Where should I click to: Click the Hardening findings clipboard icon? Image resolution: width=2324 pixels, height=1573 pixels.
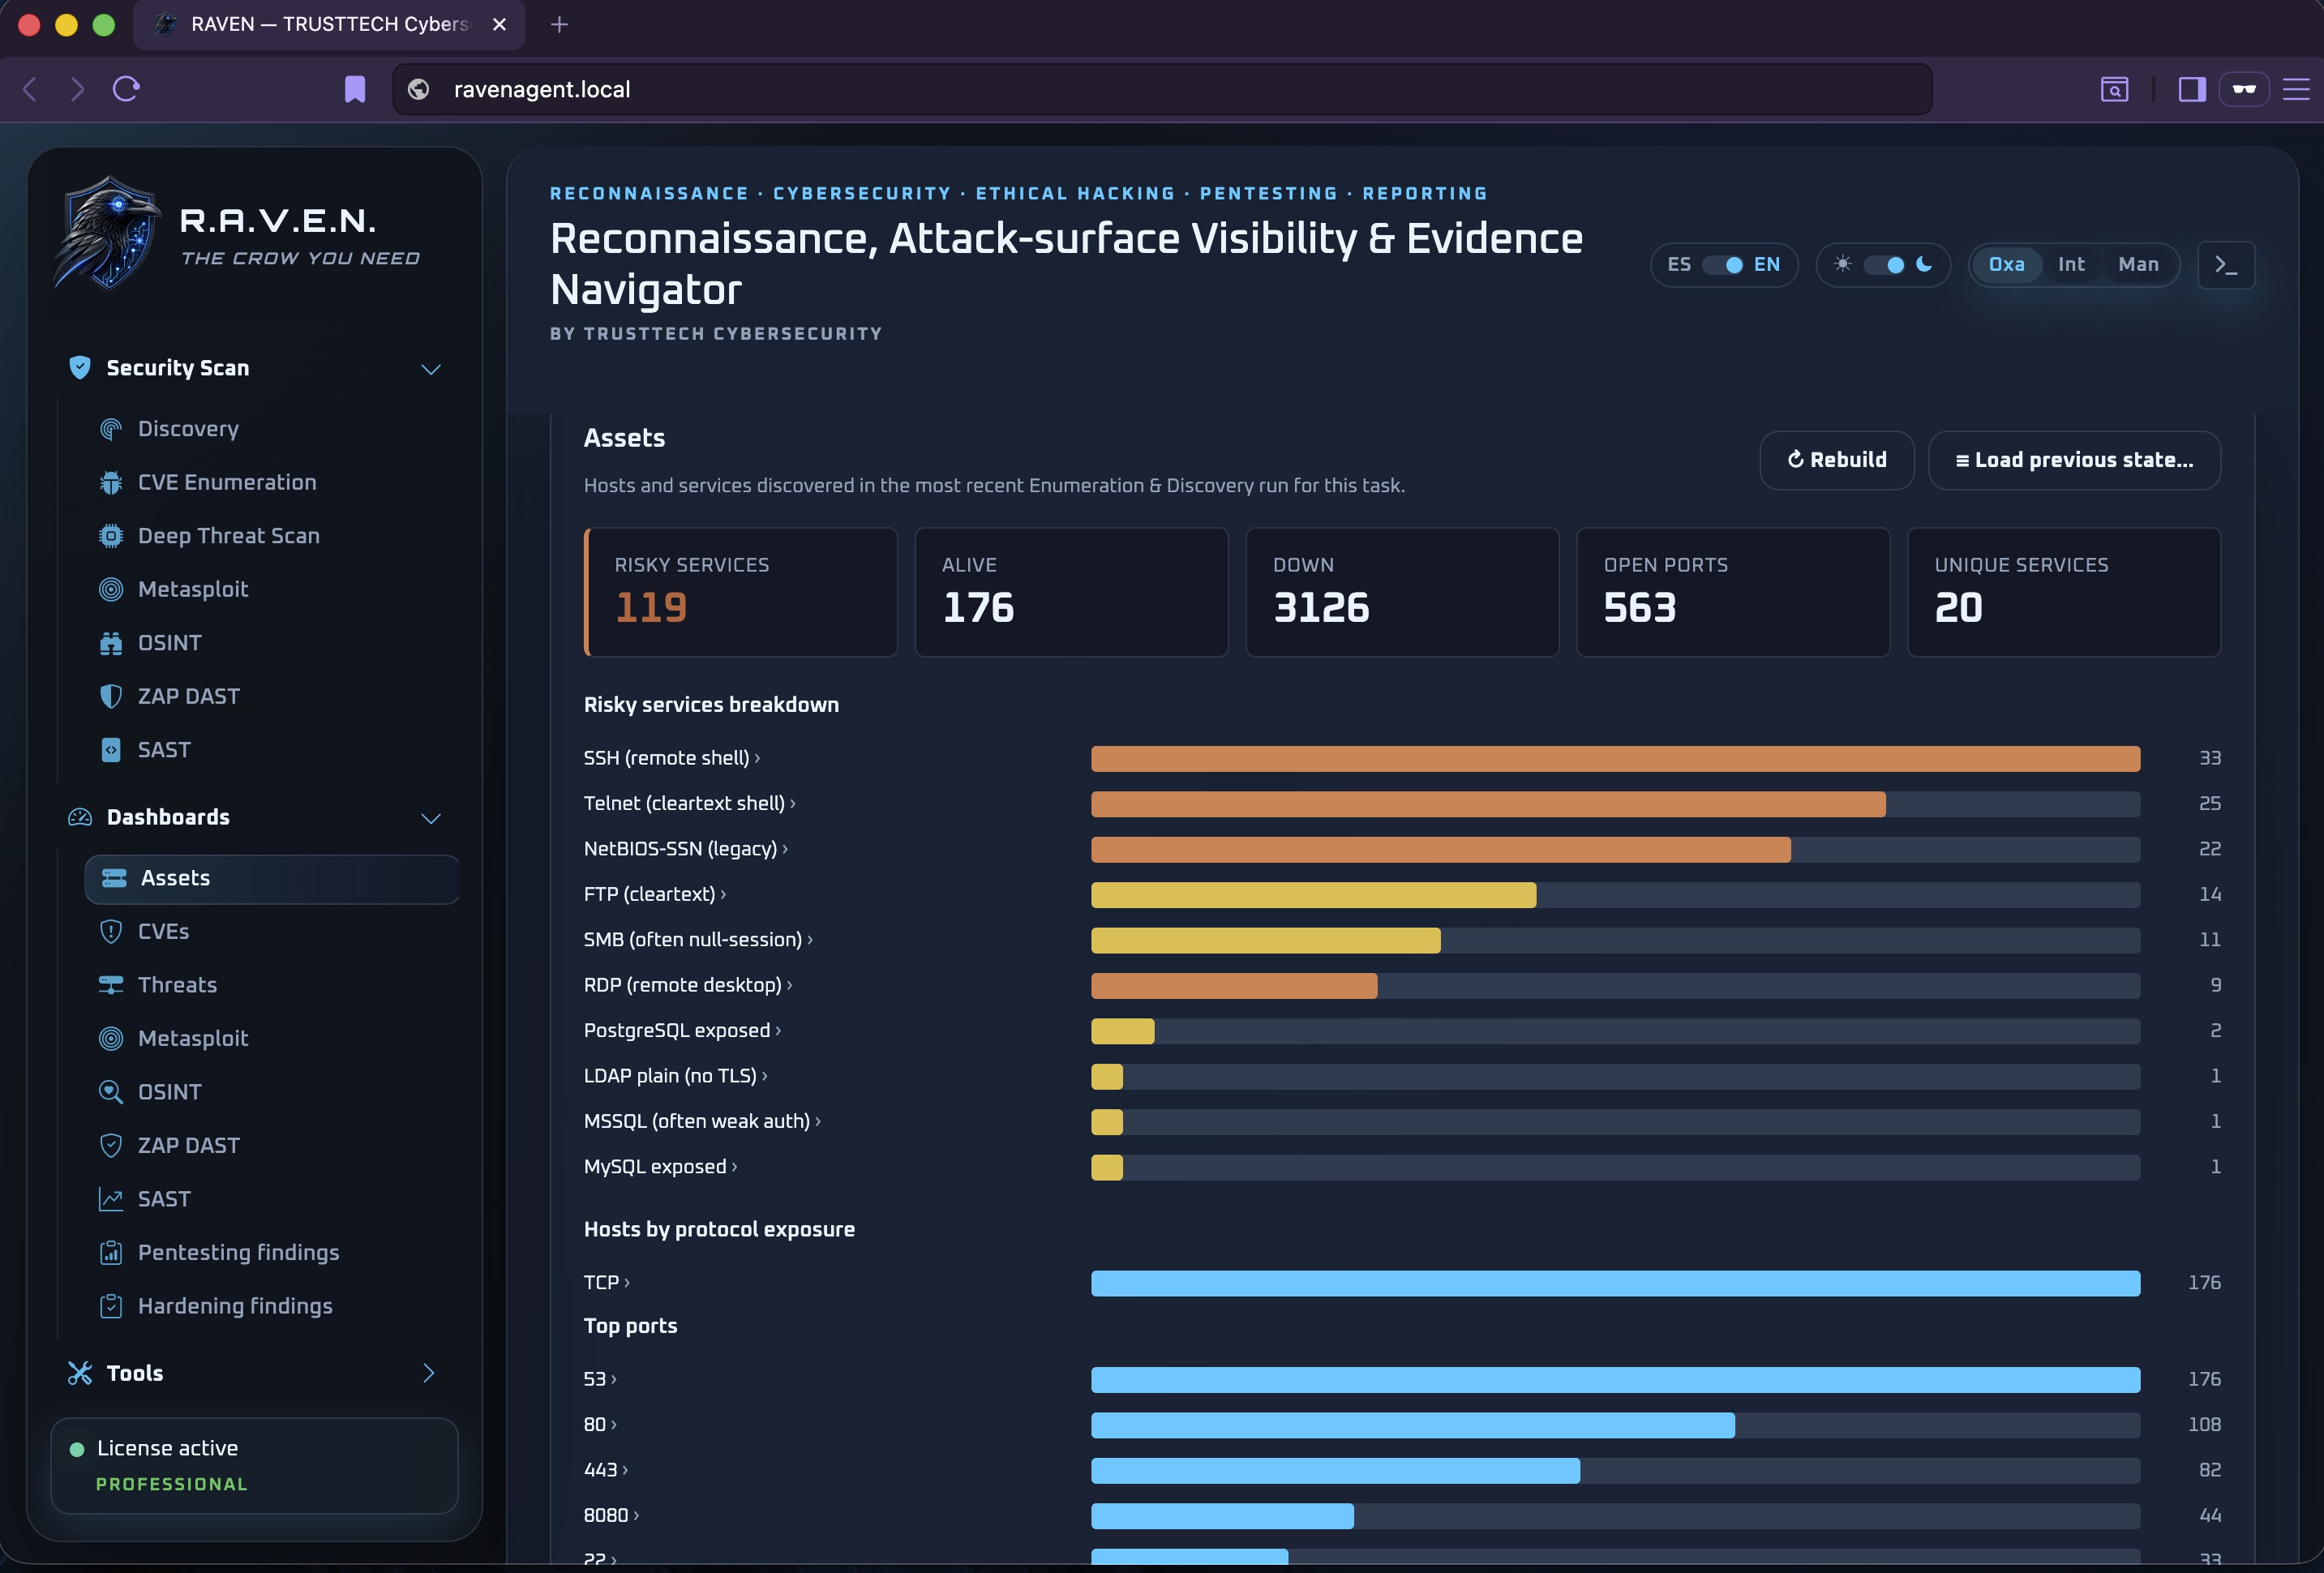pos(111,1306)
